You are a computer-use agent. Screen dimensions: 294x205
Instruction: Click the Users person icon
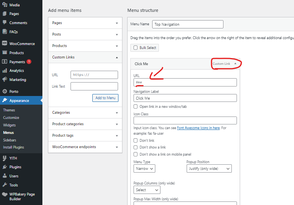pos(5,176)
